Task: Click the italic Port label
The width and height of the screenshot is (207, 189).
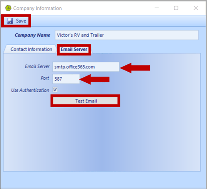Action: (x=45, y=78)
